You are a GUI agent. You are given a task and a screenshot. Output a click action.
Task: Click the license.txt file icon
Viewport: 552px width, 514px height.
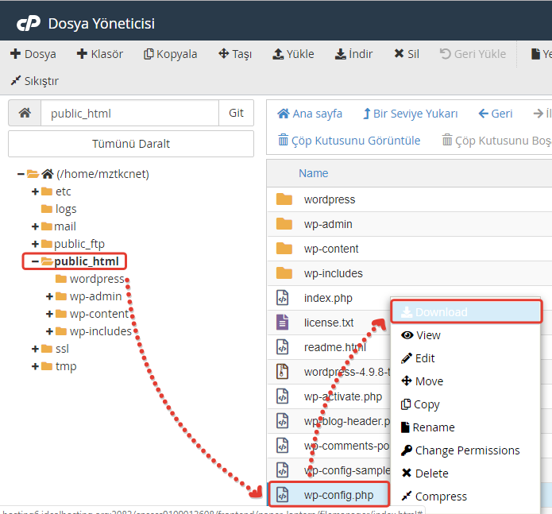click(x=282, y=323)
